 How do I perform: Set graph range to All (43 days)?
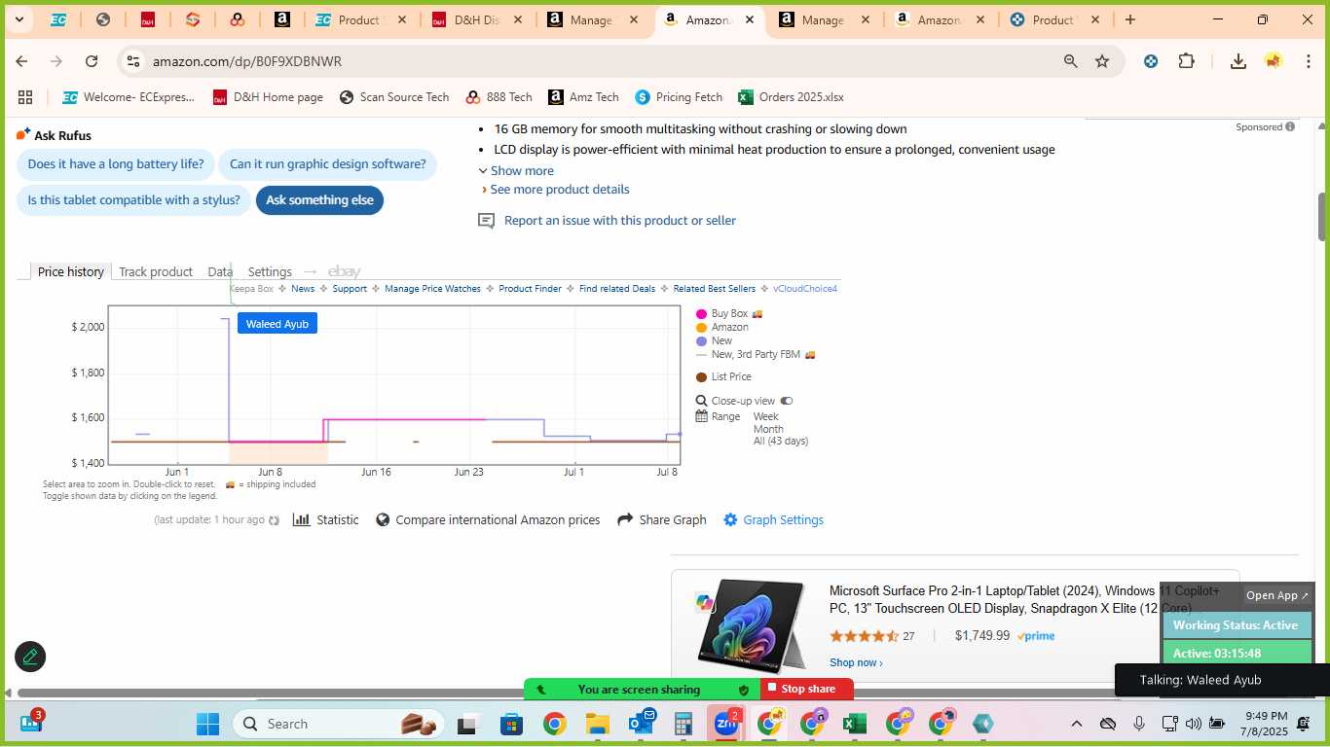click(x=781, y=442)
